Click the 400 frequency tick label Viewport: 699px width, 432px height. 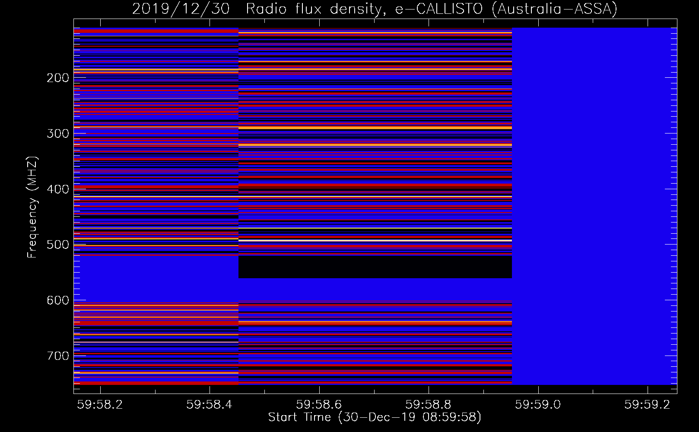(58, 189)
